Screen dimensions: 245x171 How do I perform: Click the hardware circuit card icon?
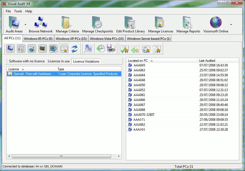pyautogui.click(x=42, y=49)
